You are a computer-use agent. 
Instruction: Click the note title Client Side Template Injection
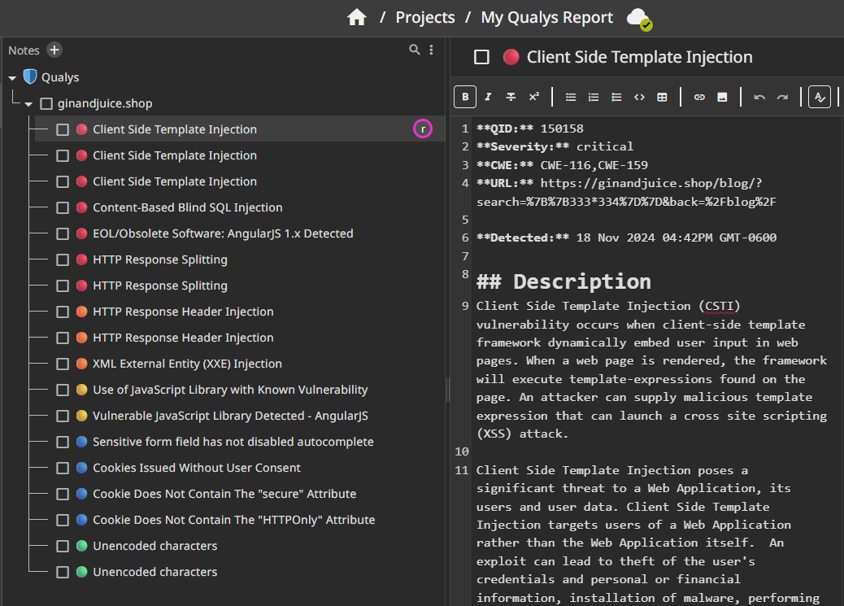pos(639,57)
